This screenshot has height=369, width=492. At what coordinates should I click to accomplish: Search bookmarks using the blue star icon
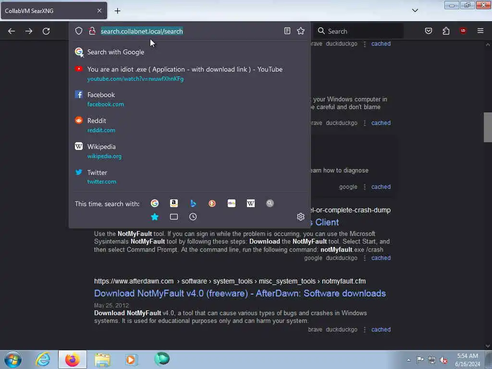[155, 217]
